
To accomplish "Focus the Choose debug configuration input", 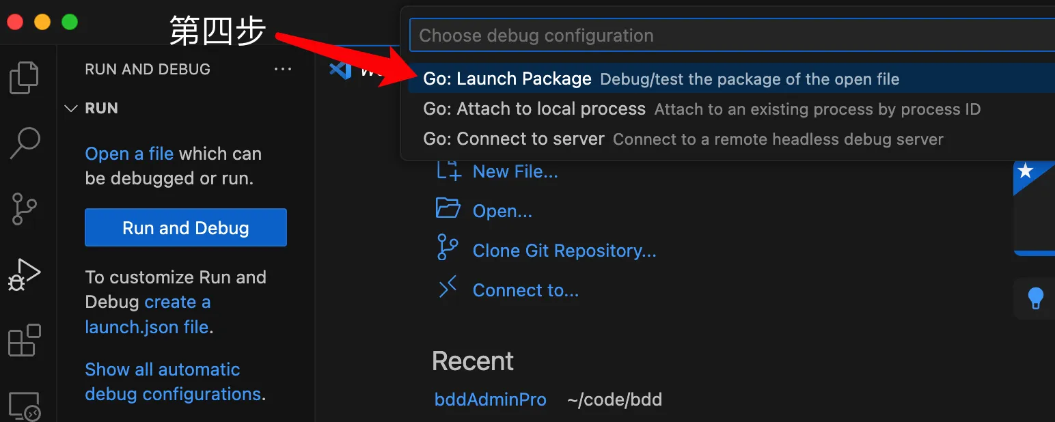I will click(731, 36).
